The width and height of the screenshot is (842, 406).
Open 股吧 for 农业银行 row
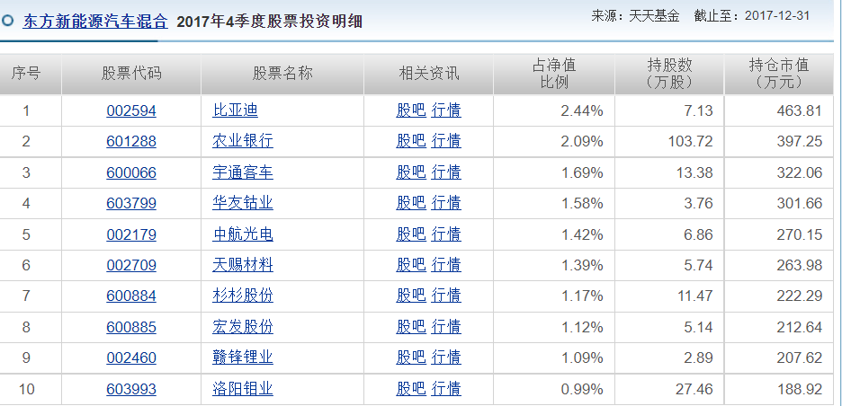point(411,141)
